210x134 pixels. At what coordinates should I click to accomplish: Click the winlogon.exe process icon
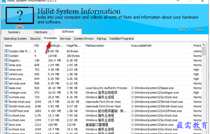click(6, 93)
